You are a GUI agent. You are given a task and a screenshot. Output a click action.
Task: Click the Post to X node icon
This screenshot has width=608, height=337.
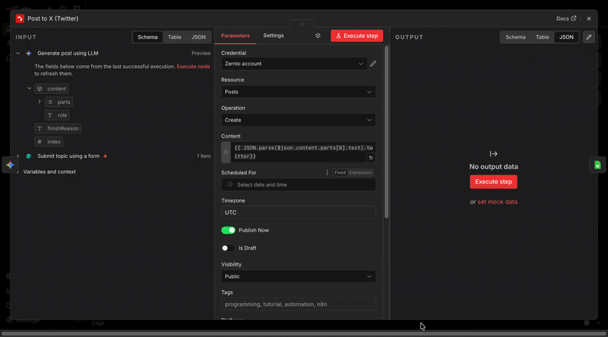(x=20, y=18)
